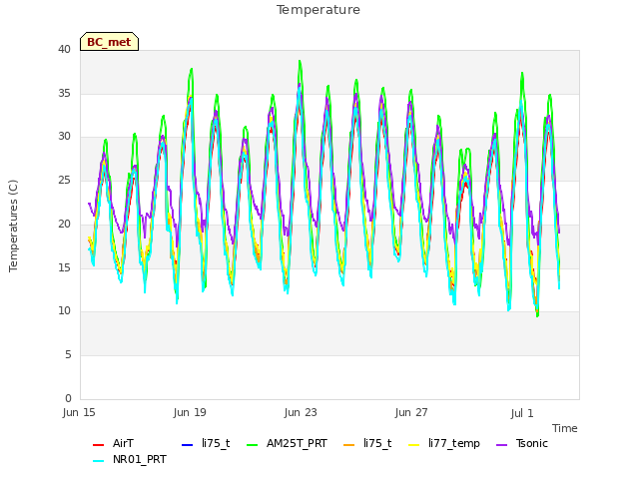The image size is (639, 479).
Task: Click the Jun 15 x-axis tick label
Action: coord(79,412)
